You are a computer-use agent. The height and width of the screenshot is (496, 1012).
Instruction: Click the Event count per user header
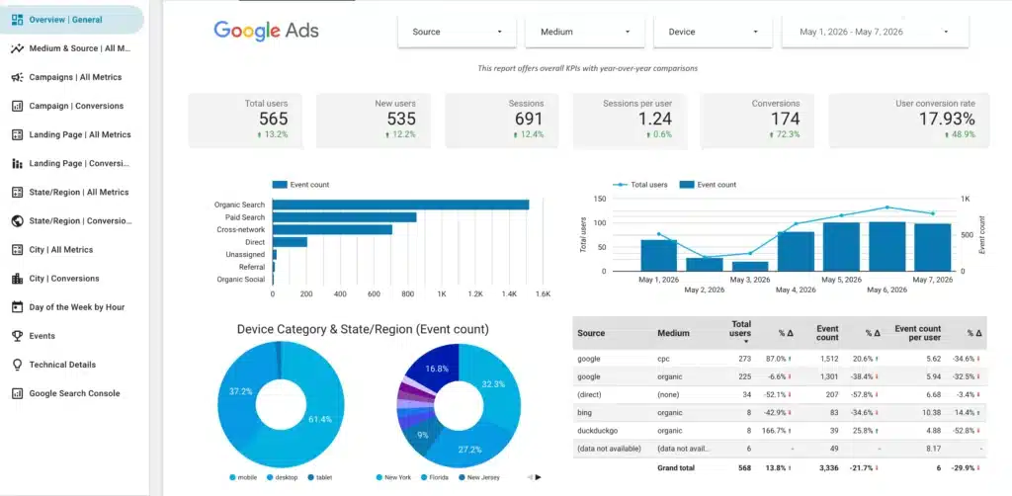(918, 333)
